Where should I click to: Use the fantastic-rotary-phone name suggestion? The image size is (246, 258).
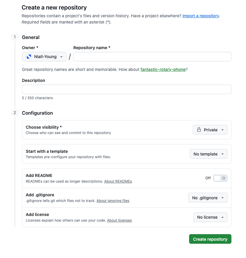[163, 69]
